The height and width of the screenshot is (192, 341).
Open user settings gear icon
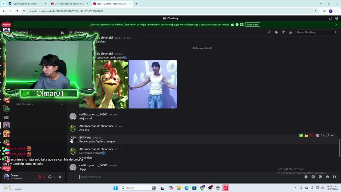click(60, 177)
